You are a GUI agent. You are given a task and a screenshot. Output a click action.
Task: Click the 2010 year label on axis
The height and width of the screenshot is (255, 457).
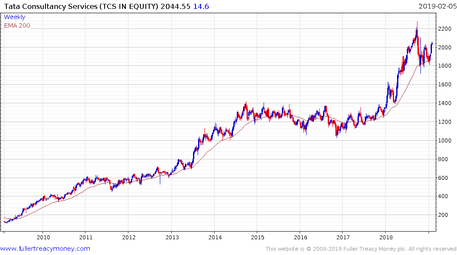[x=43, y=237]
